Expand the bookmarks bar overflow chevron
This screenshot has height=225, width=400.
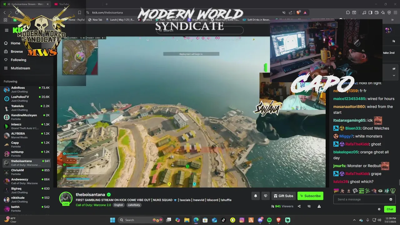[392, 20]
